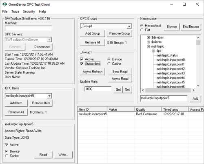Select meklarplc.inputpoint1 in namespace tree

[x=171, y=64]
